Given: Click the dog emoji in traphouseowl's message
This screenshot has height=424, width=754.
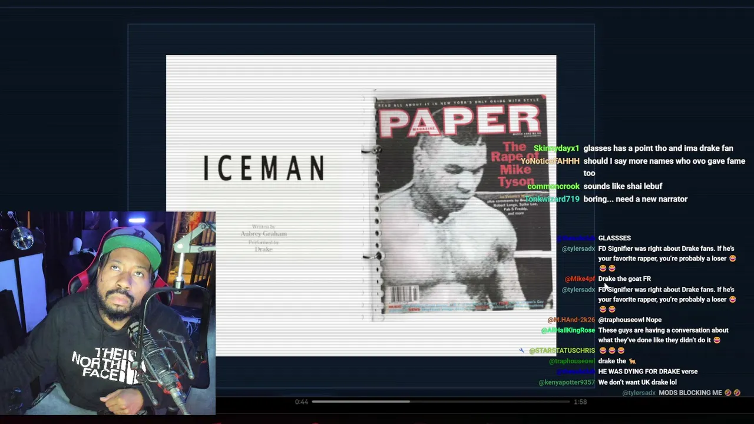Looking at the screenshot, I should coord(632,361).
